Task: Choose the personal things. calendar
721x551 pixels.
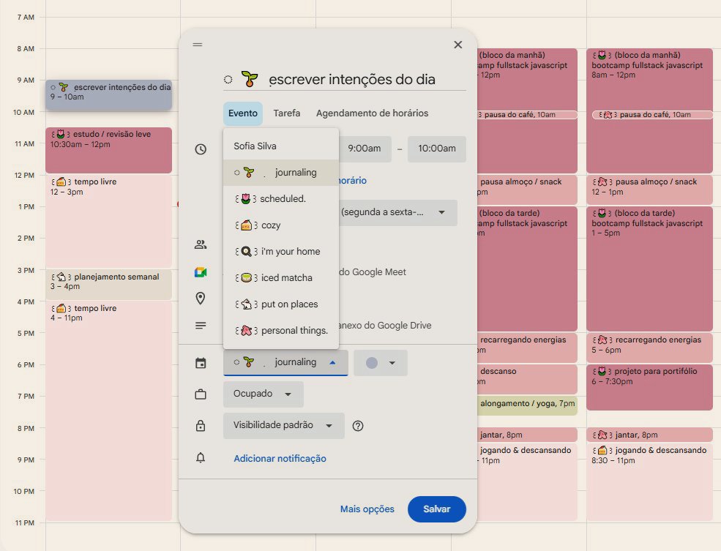Action: click(x=281, y=331)
